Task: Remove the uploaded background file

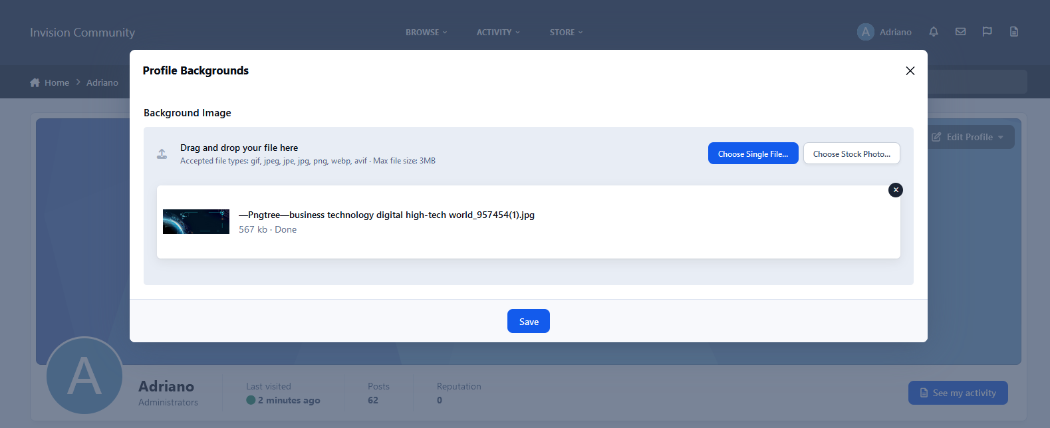Action: click(x=896, y=190)
